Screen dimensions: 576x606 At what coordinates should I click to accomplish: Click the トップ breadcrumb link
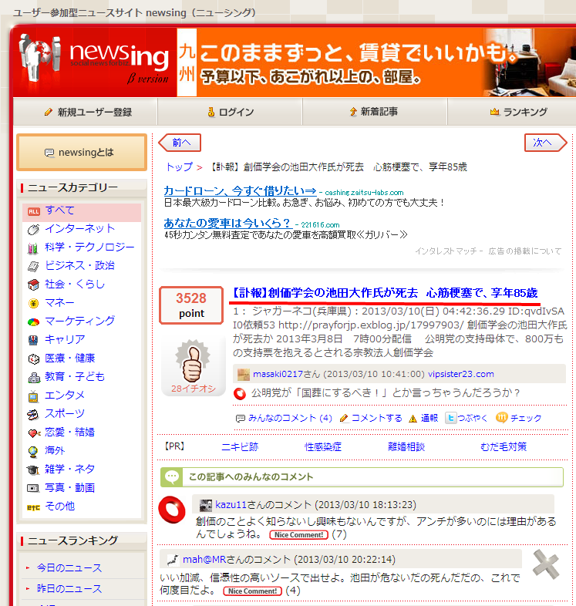[179, 167]
